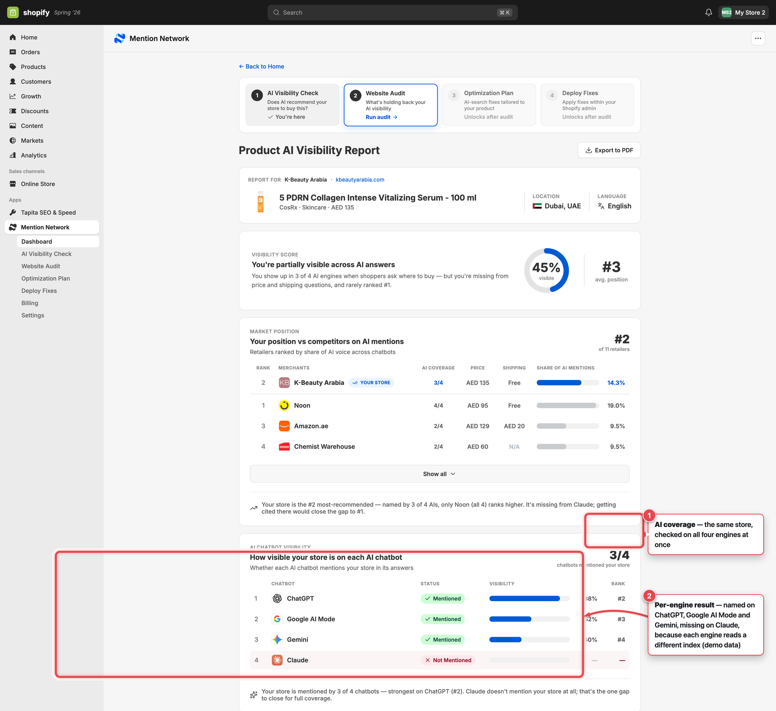Select step 4 Deploy Fixes card

point(587,105)
